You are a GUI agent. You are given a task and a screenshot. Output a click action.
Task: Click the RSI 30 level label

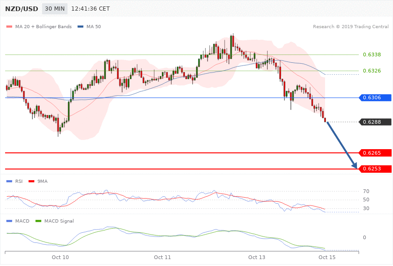pos(366,208)
